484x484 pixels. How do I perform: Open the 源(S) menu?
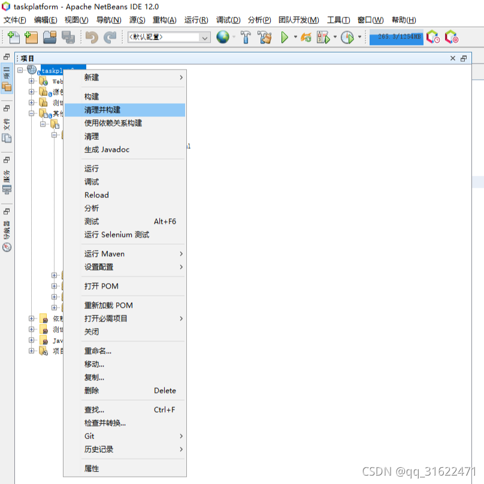point(137,20)
